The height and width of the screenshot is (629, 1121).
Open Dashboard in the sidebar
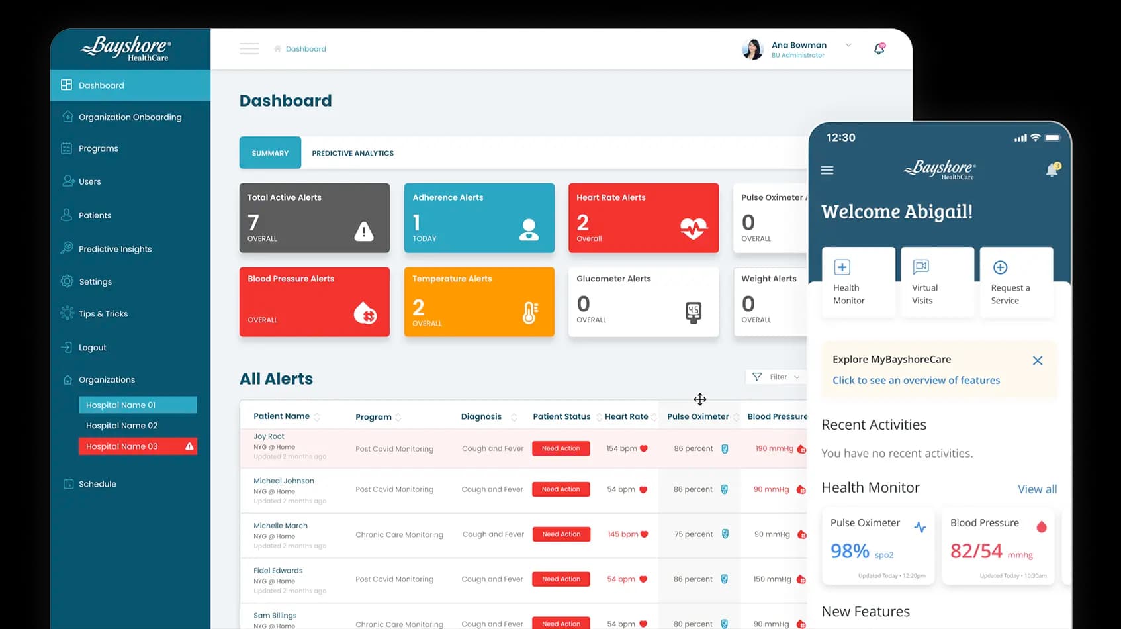pos(130,85)
